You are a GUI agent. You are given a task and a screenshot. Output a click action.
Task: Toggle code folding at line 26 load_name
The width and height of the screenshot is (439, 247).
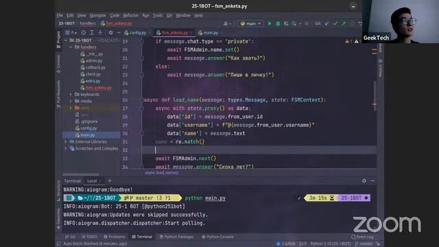click(142, 100)
